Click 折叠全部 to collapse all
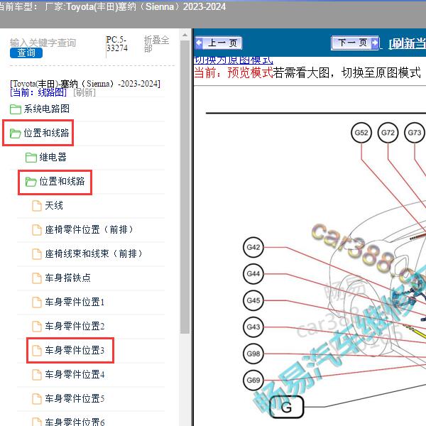 coord(156,44)
